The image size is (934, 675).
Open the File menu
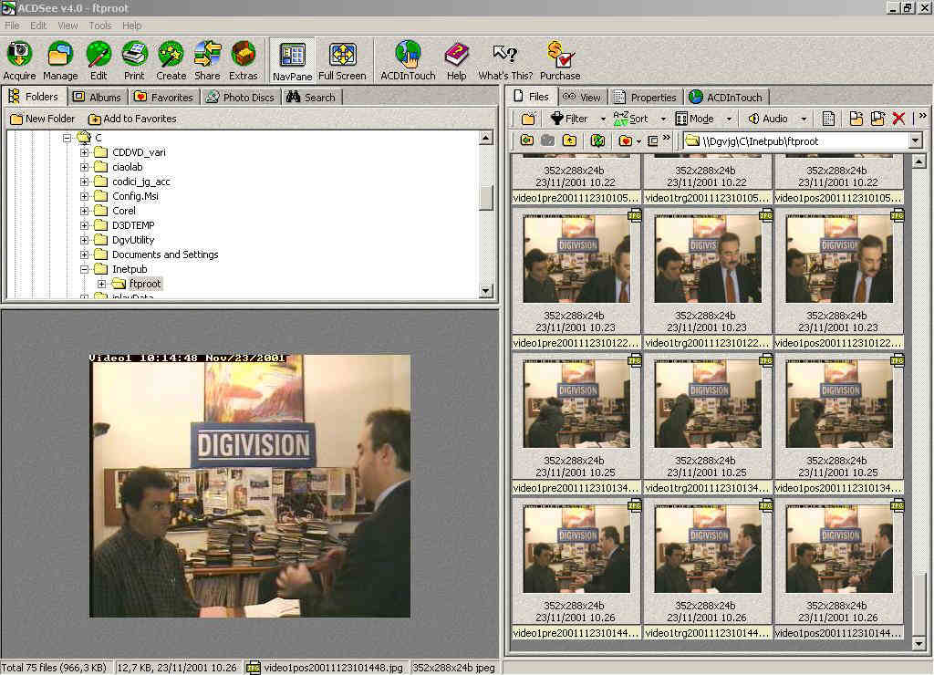tap(12, 26)
